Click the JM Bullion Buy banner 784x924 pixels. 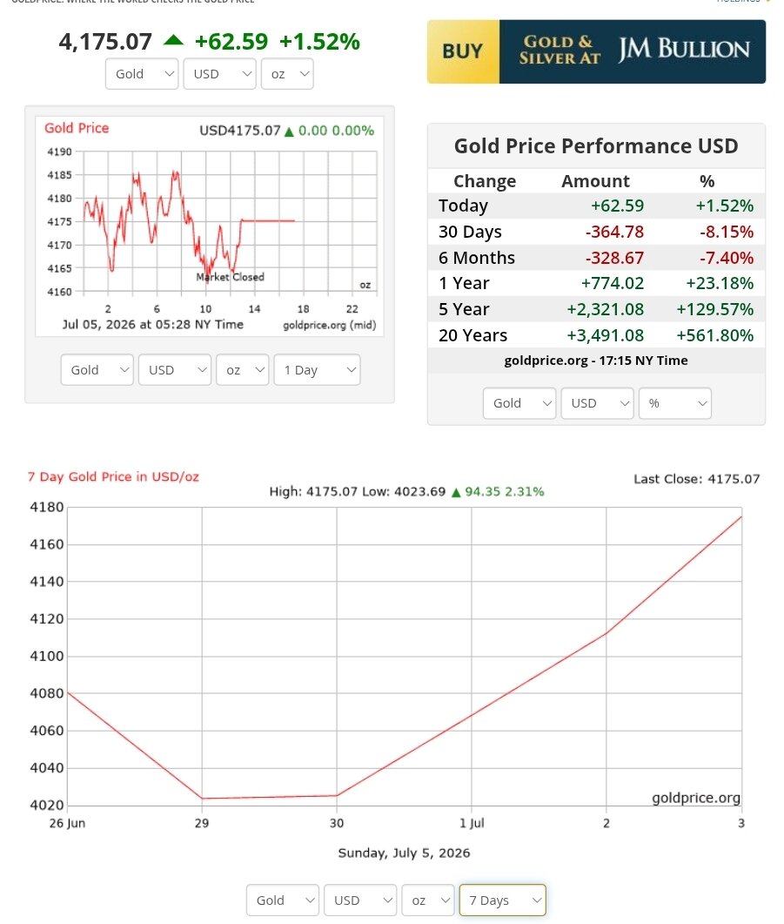pyautogui.click(x=596, y=52)
